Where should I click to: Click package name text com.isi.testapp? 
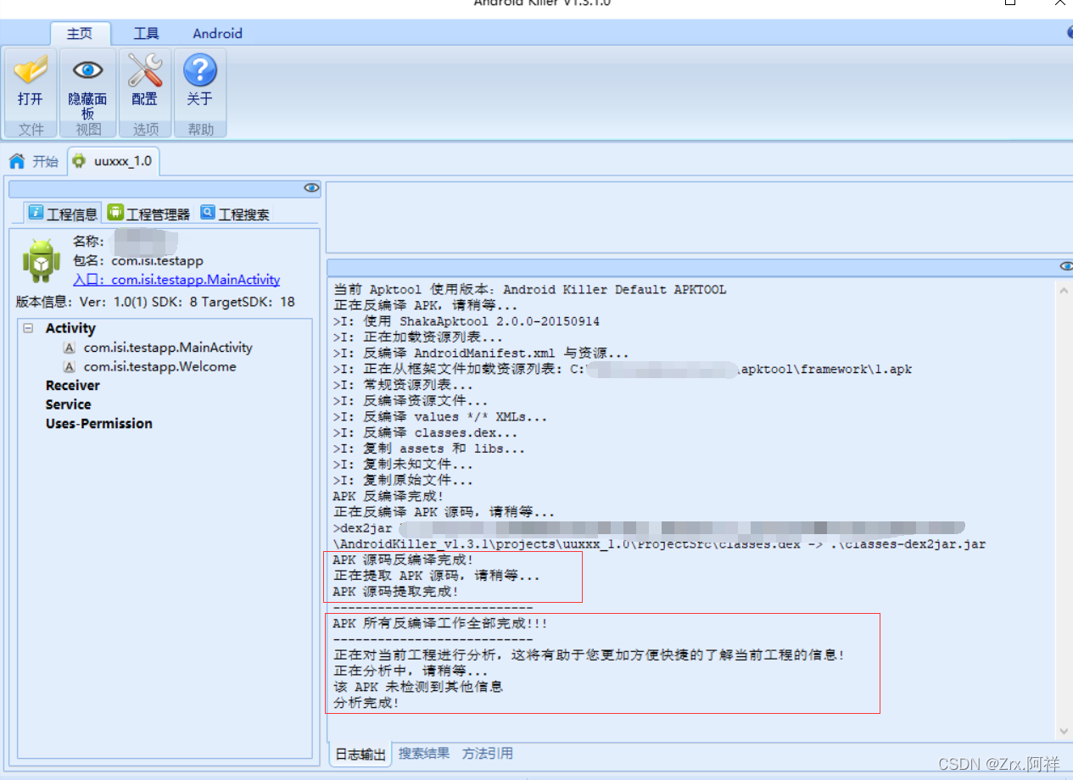click(157, 261)
